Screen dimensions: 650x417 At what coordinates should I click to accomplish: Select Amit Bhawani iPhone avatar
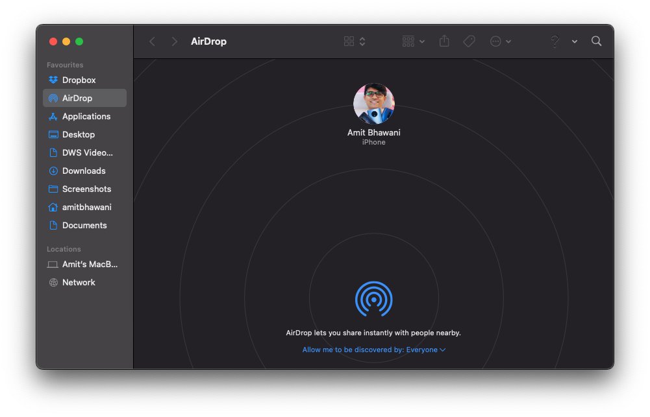click(x=373, y=104)
